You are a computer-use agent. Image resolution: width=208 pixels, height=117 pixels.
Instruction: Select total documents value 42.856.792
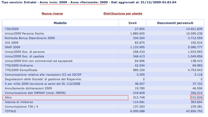tap(194, 111)
